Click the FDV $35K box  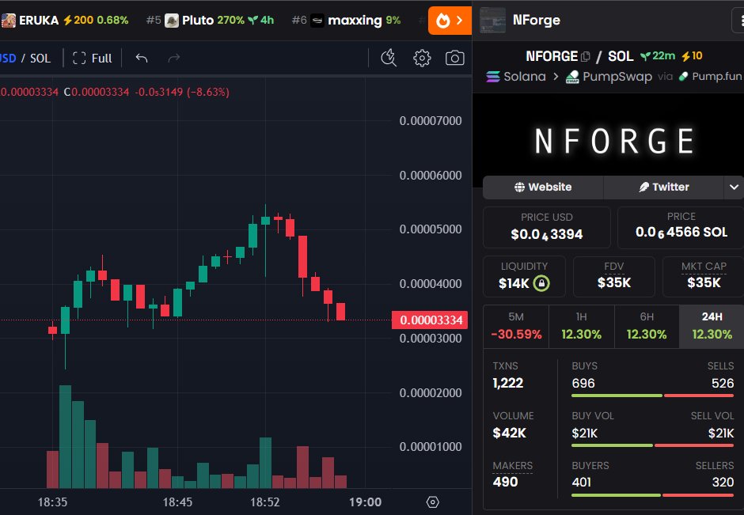coord(614,276)
